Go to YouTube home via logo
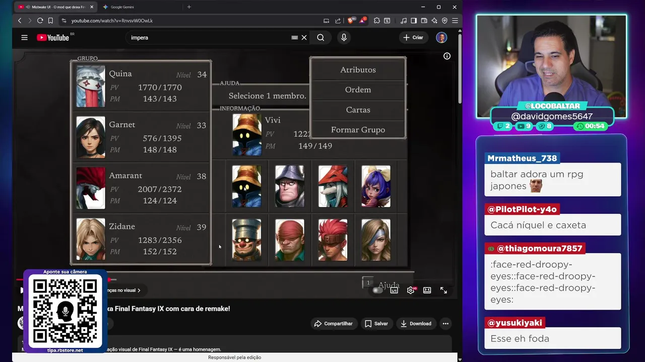 click(x=53, y=37)
